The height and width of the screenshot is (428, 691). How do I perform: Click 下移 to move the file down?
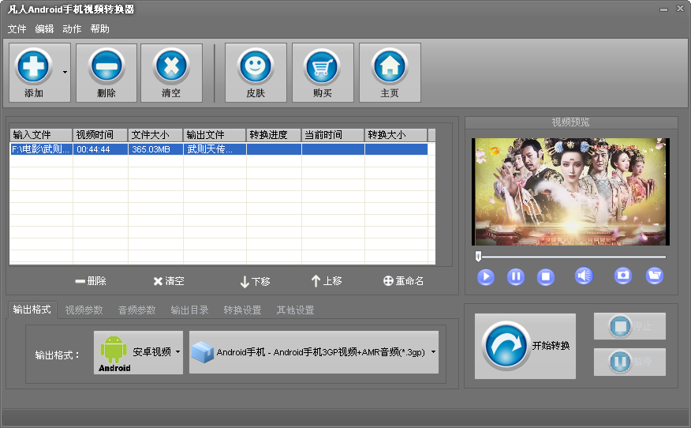click(x=255, y=281)
